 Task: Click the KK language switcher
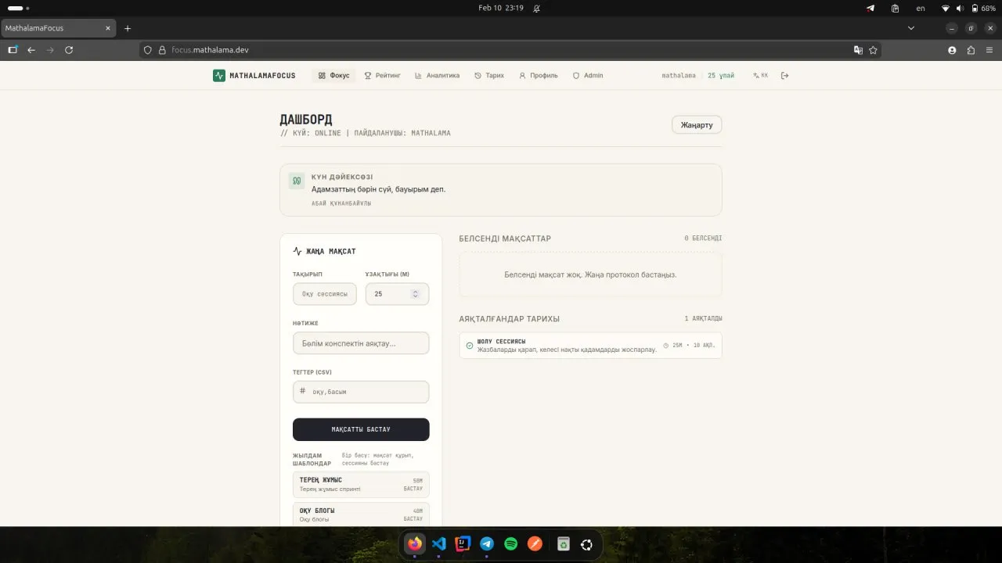tap(760, 76)
